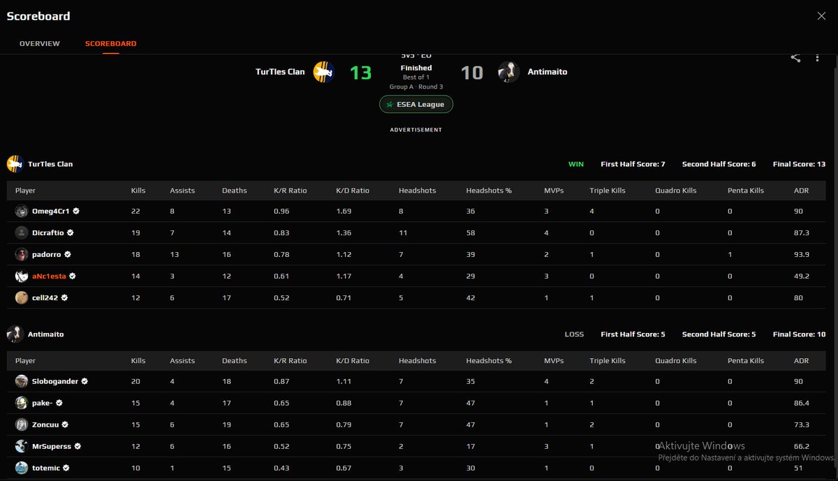This screenshot has width=838, height=481.
Task: Open the share icon
Action: pos(795,59)
